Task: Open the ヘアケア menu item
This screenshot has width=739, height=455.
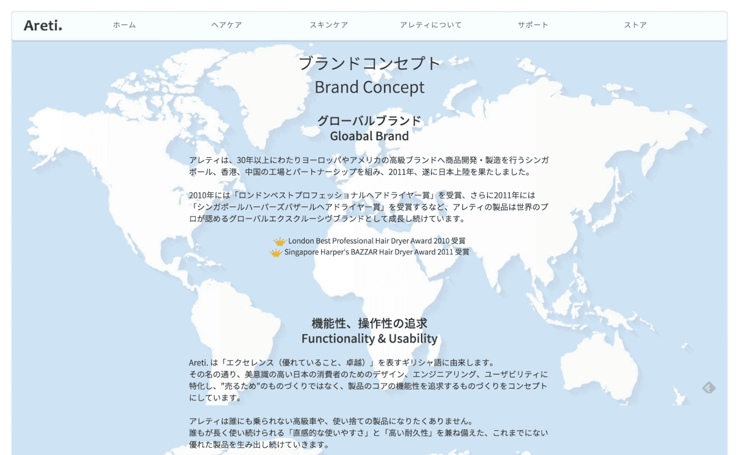Action: click(227, 25)
